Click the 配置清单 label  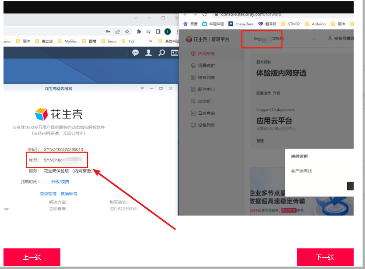click(263, 93)
